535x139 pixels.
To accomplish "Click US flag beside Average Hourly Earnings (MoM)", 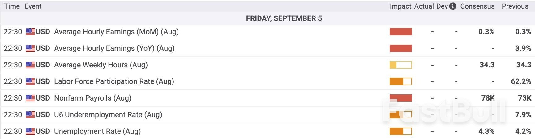I will (30, 32).
